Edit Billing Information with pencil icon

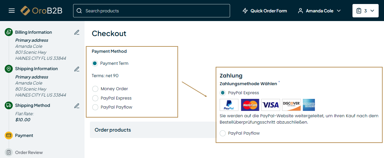pos(77,32)
